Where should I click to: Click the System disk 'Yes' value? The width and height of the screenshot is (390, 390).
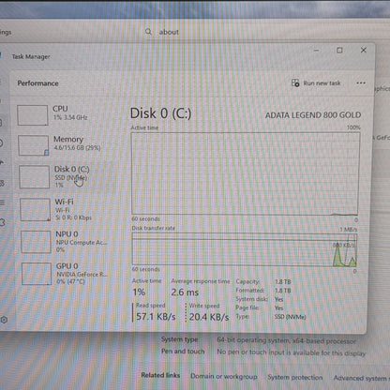pyautogui.click(x=278, y=299)
